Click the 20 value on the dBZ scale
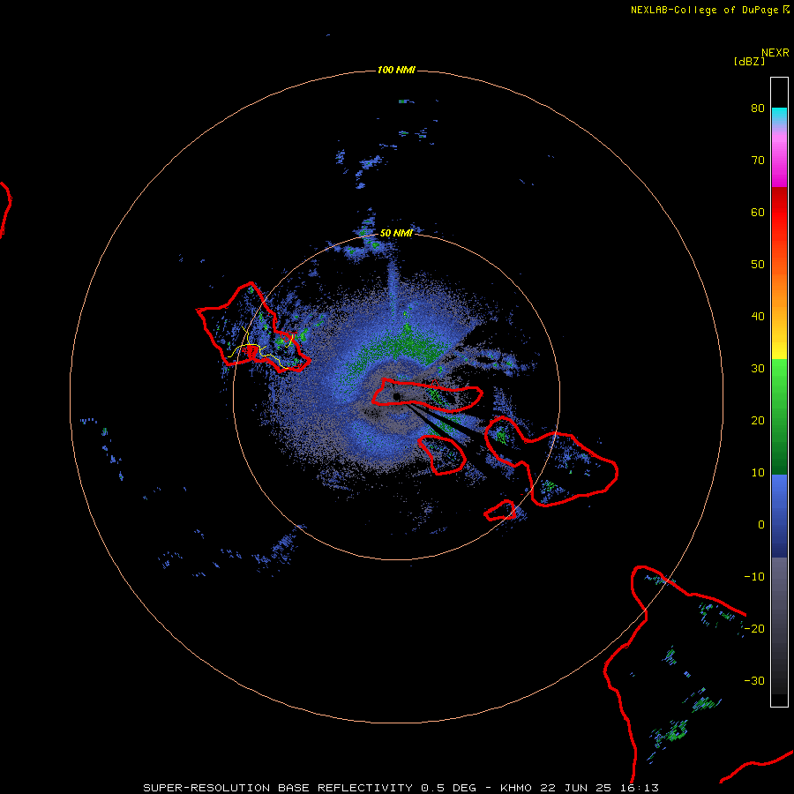This screenshot has height=794, width=794. coord(758,421)
